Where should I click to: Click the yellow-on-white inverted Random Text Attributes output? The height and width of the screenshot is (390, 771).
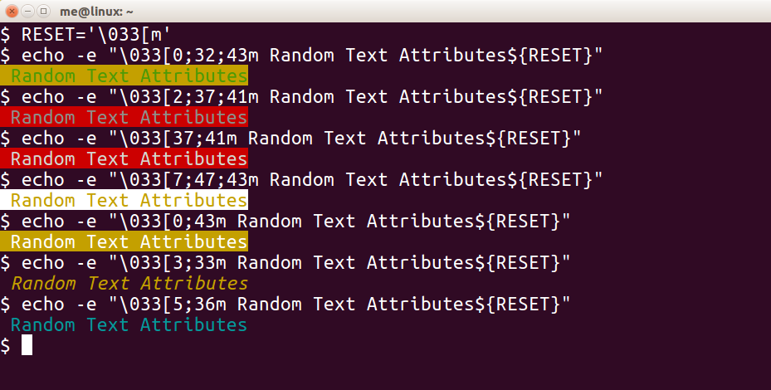tap(124, 200)
